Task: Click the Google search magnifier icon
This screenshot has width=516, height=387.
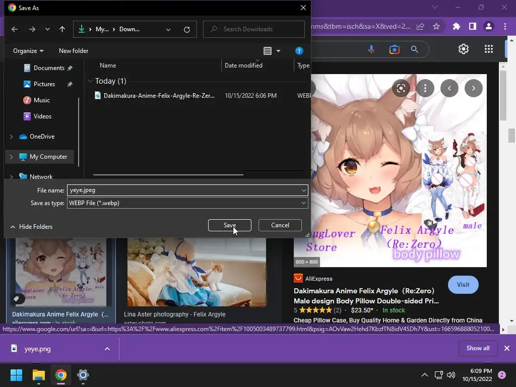Action: pyautogui.click(x=415, y=49)
